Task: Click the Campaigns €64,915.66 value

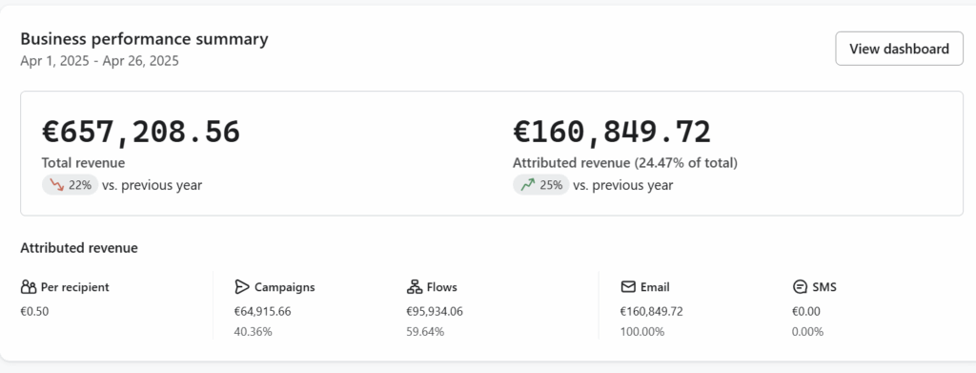Action: (263, 311)
